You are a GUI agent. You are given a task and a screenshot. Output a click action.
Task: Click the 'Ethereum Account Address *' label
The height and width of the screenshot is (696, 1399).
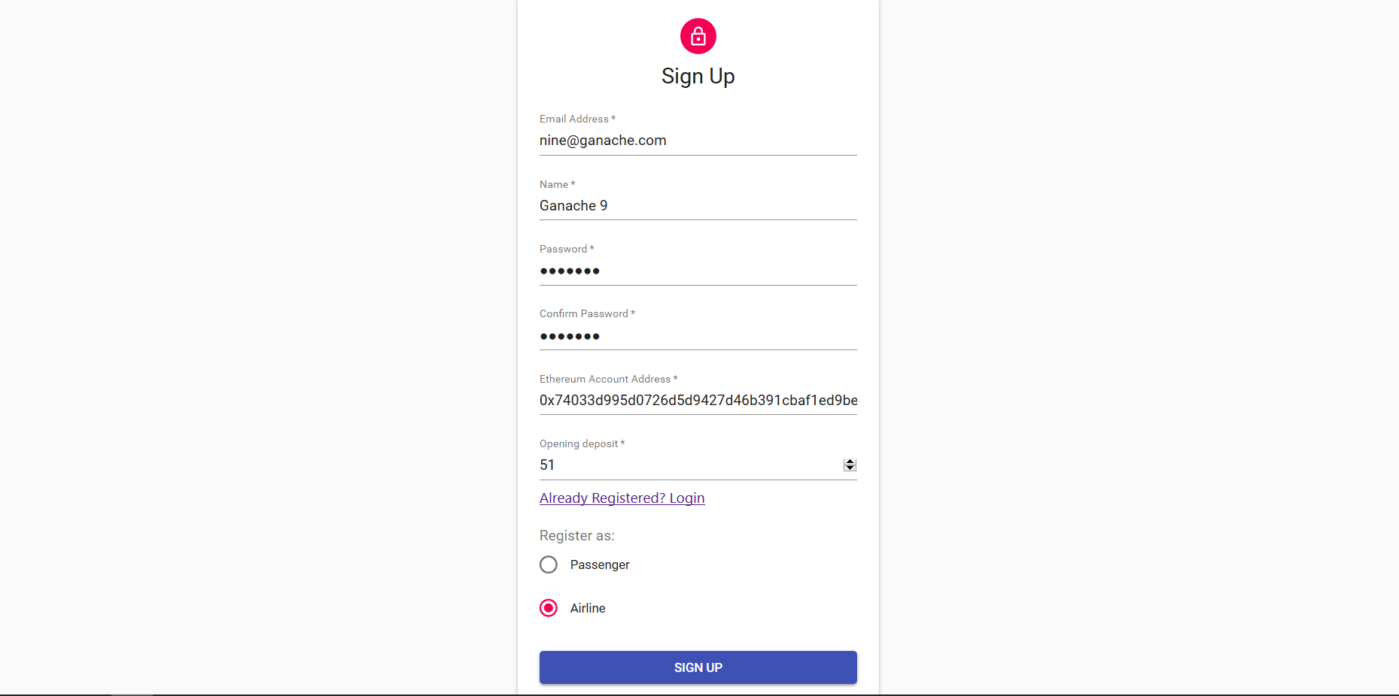tap(608, 379)
